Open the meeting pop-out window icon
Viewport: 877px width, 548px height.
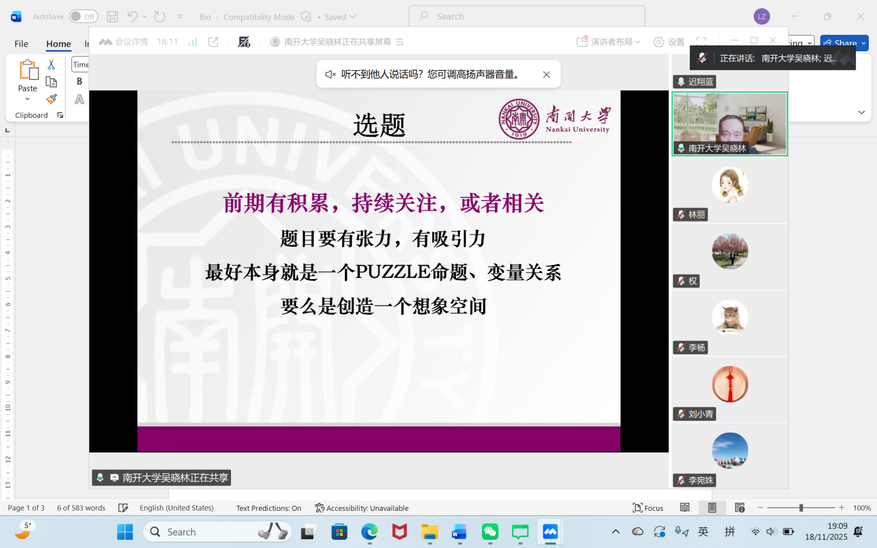click(213, 42)
